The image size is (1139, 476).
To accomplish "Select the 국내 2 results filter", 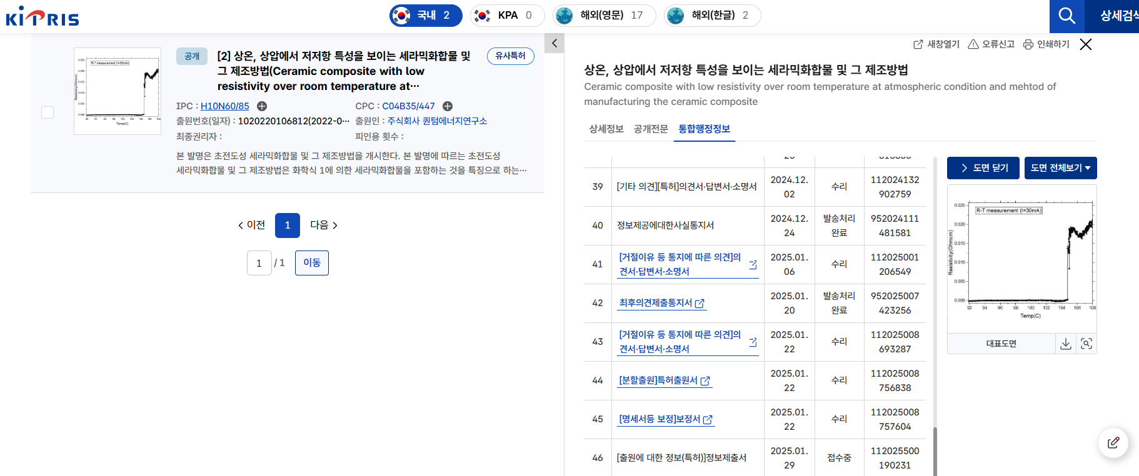I will (426, 16).
